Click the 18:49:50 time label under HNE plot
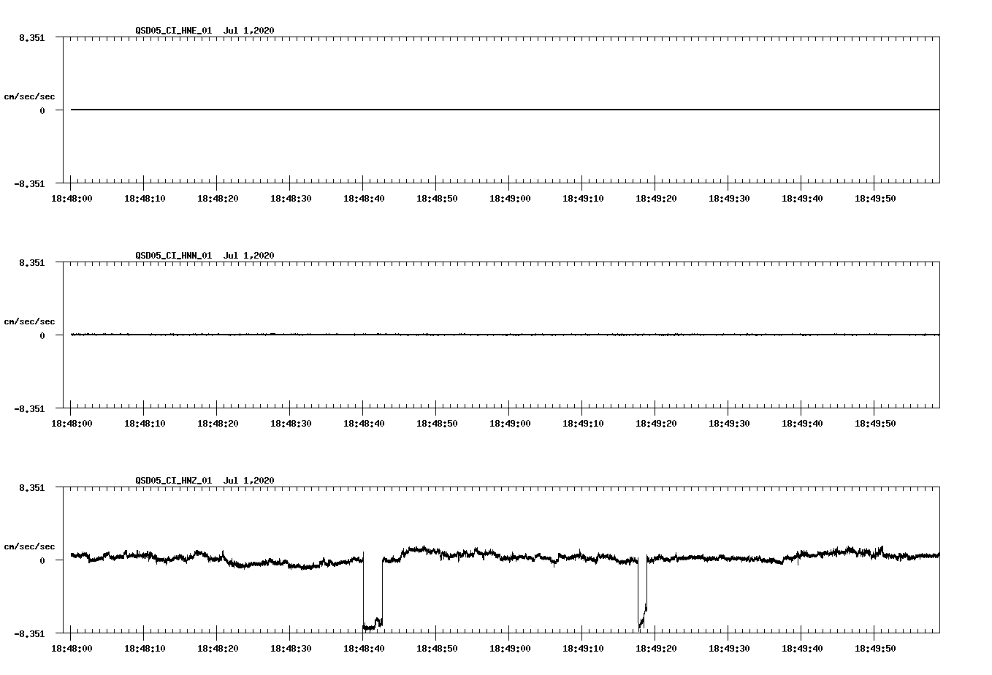 click(875, 199)
